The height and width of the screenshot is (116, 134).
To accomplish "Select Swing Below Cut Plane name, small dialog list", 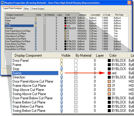I will coord(15,49).
